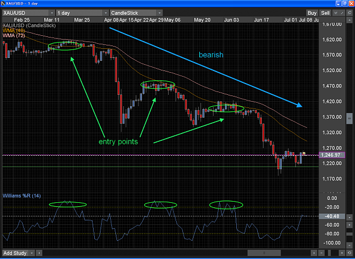This screenshot has height=259, width=355.
Task: Click the 1,420.00 price axis value
Action: 332,102
